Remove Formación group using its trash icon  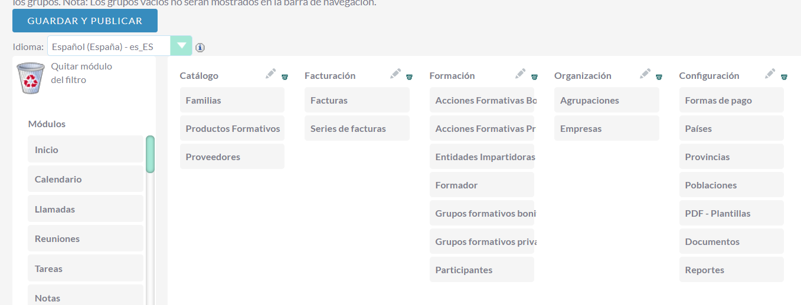534,77
